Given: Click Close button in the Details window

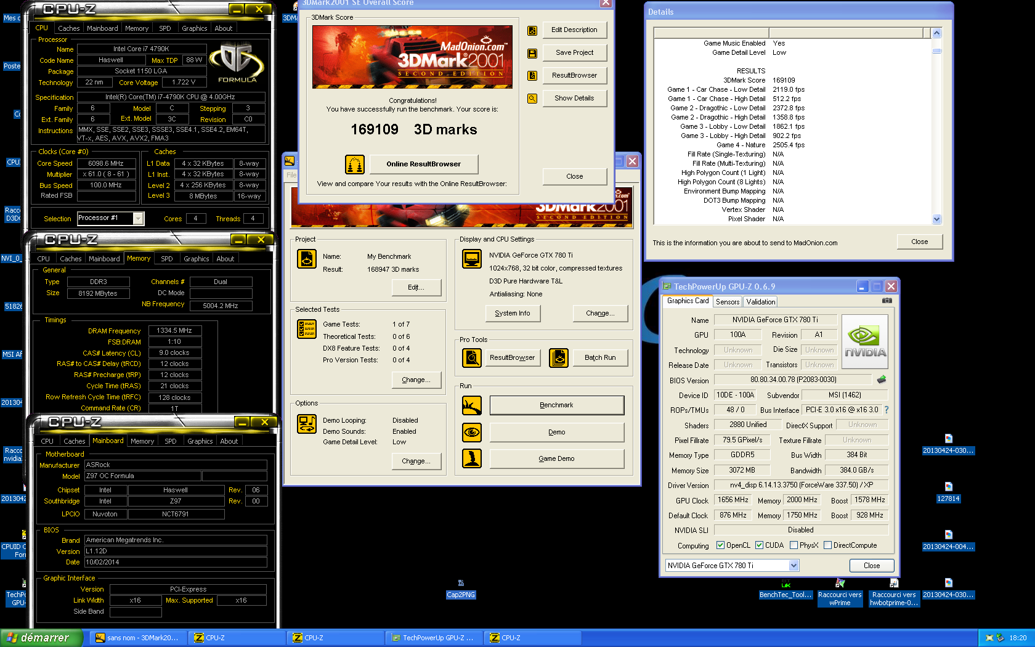Looking at the screenshot, I should coord(919,242).
